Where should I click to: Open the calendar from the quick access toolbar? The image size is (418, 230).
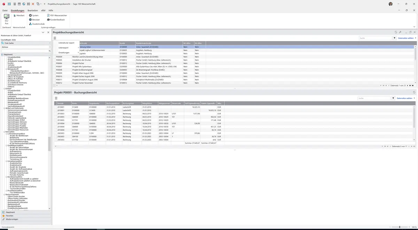pyautogui.click(x=19, y=4)
